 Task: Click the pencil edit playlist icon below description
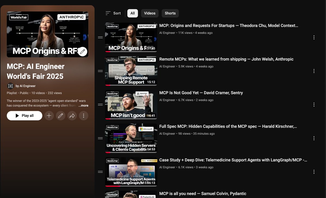coord(61,116)
